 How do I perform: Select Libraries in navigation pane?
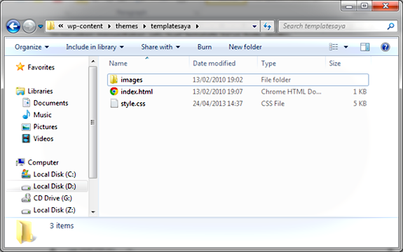(40, 91)
